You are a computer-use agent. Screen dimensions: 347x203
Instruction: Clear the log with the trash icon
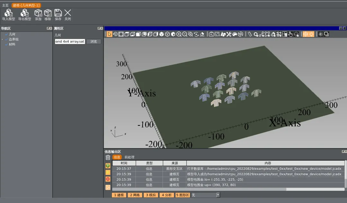[108, 157]
